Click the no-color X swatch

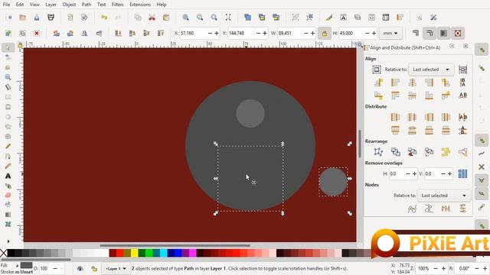(3, 253)
